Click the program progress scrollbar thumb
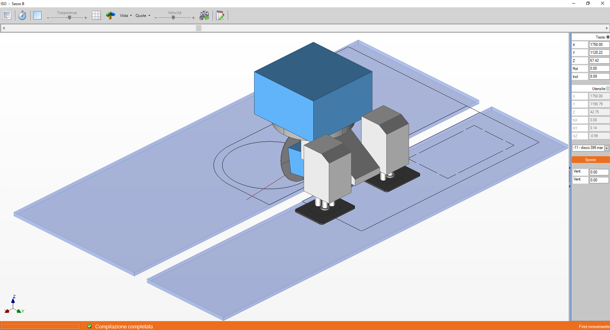Screen dimensions: 610x330 (x=199, y=28)
